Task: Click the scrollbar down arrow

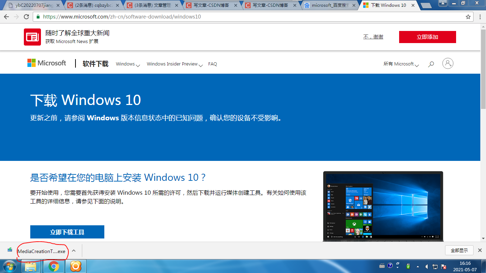Action: coord(483,238)
